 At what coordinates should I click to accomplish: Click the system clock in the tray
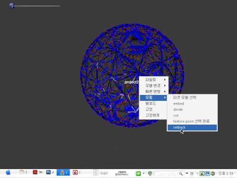[x=226, y=174]
